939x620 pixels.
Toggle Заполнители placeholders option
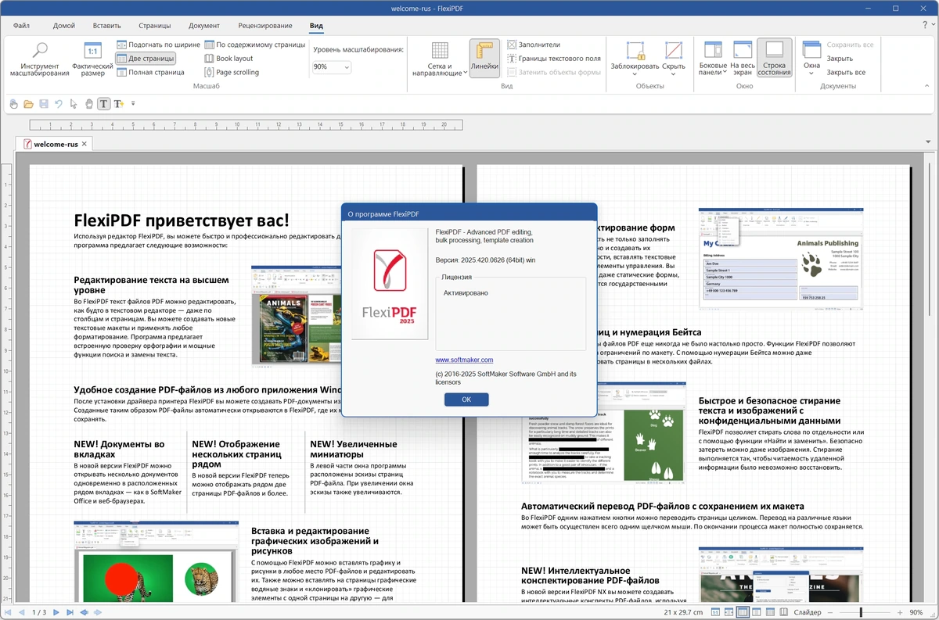click(x=534, y=45)
